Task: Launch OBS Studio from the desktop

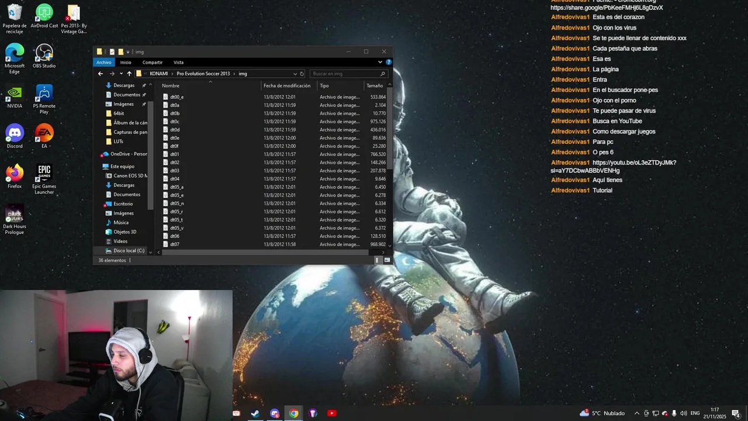Action: [44, 56]
